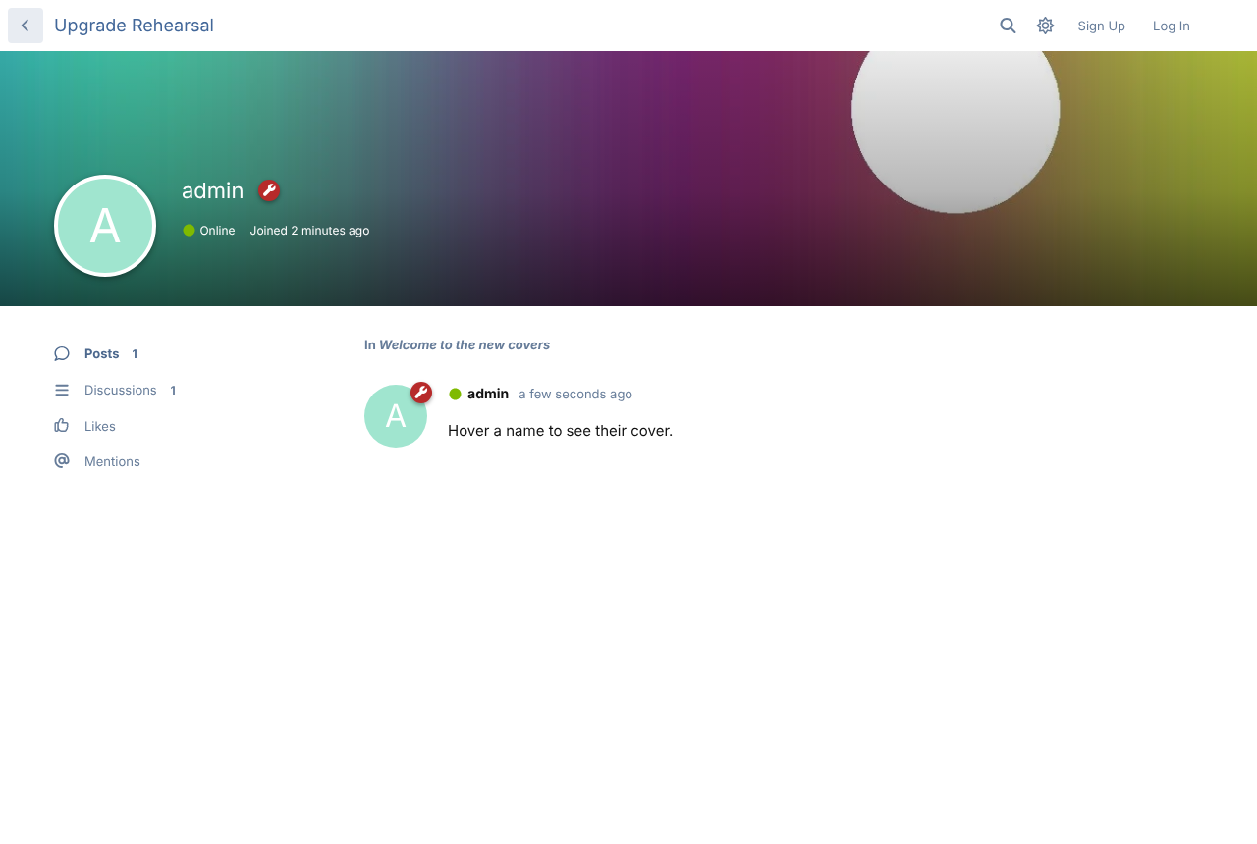Click the green online dot beside post author
The height and width of the screenshot is (844, 1257).
[456, 395]
